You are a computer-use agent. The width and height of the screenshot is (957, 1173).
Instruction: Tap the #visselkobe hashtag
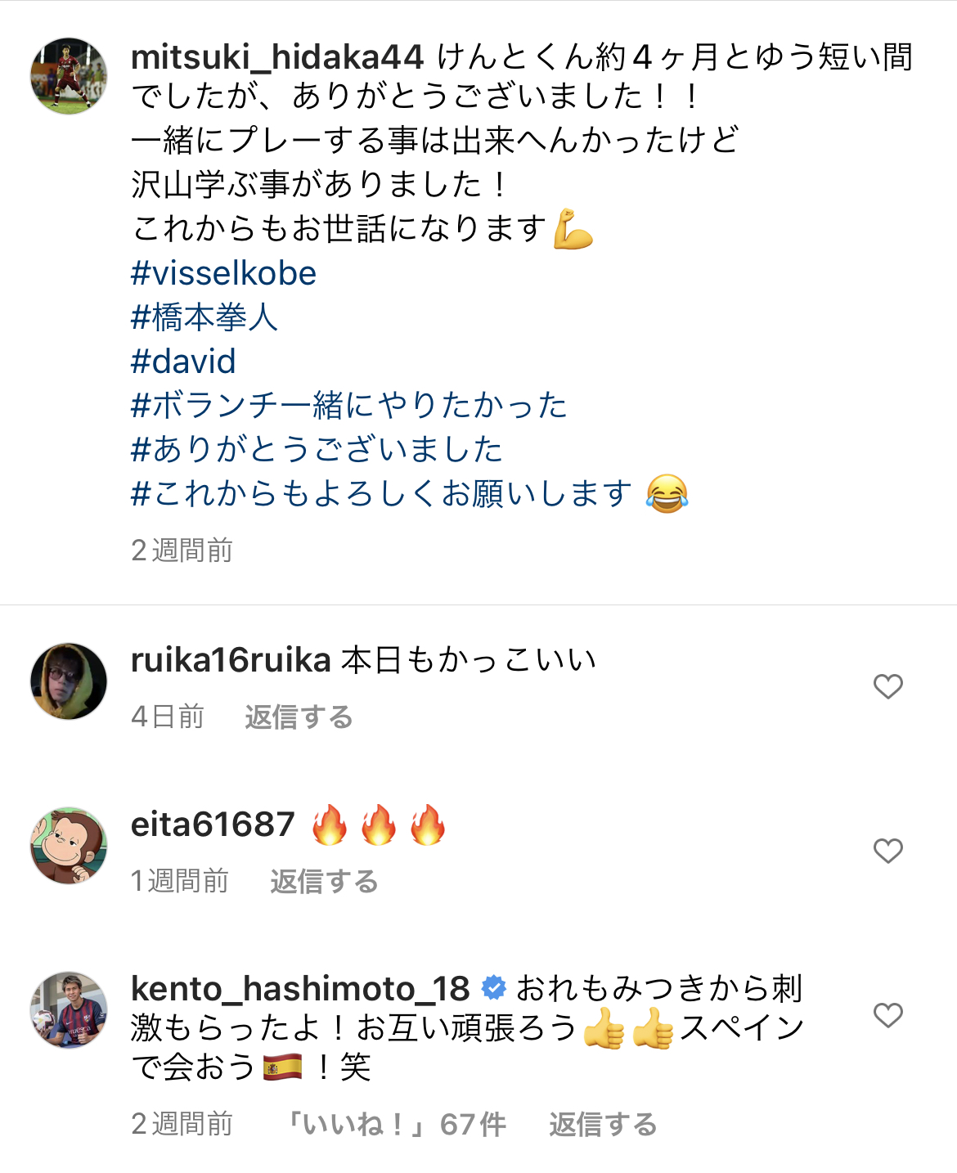(223, 273)
